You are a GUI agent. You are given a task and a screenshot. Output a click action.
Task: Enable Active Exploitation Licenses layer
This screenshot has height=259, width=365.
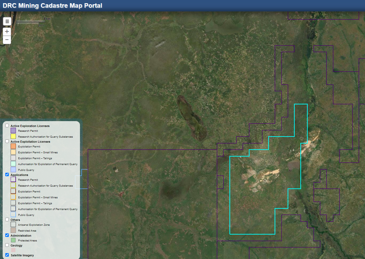tap(7, 141)
